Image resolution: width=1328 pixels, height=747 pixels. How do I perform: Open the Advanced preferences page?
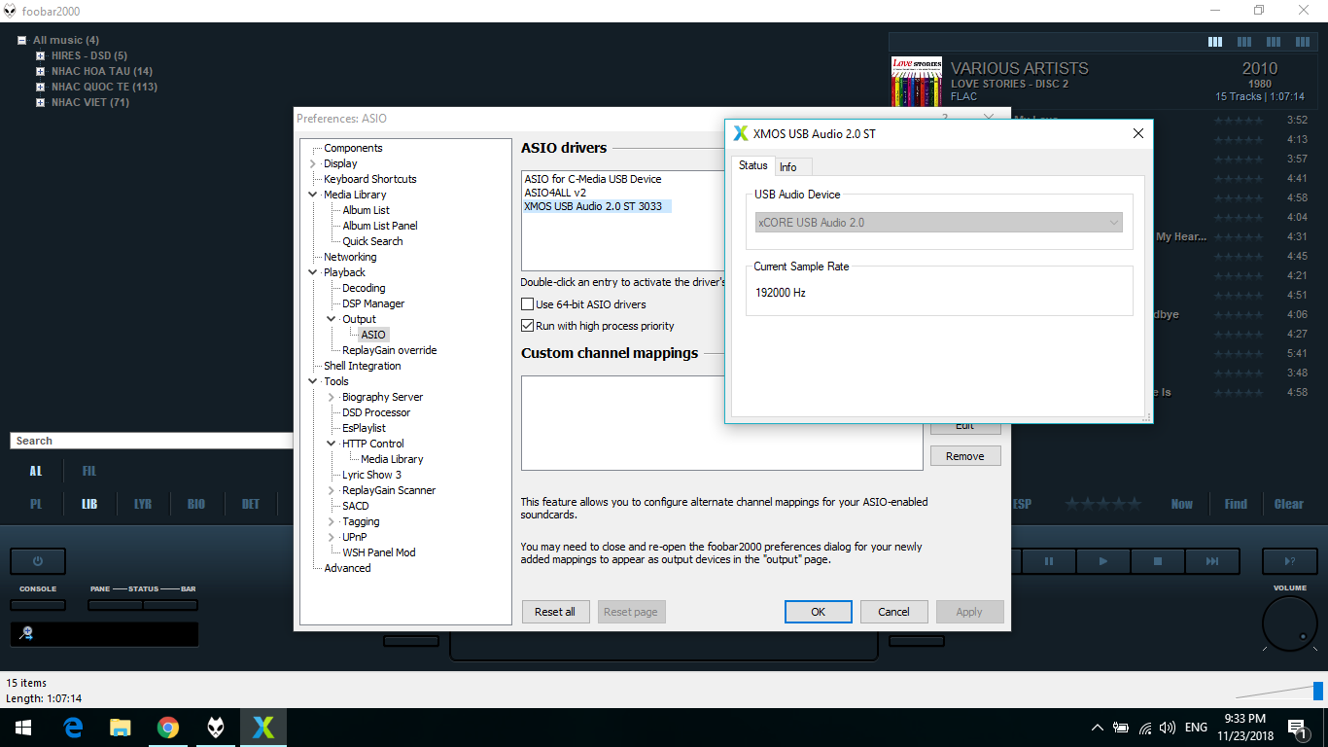[x=347, y=568]
